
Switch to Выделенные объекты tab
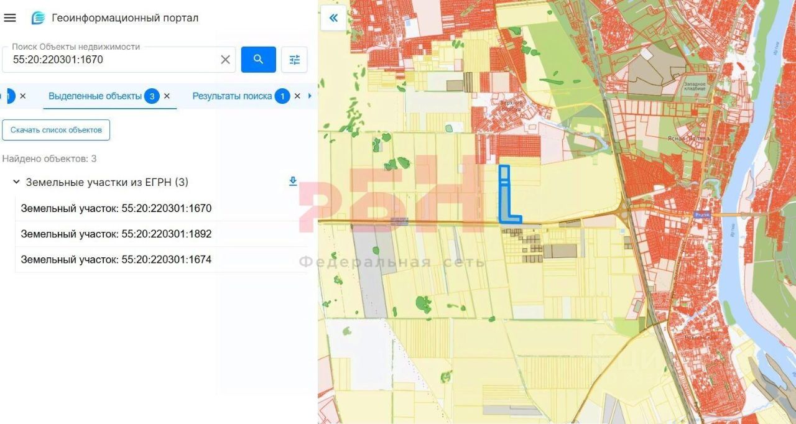coord(95,96)
